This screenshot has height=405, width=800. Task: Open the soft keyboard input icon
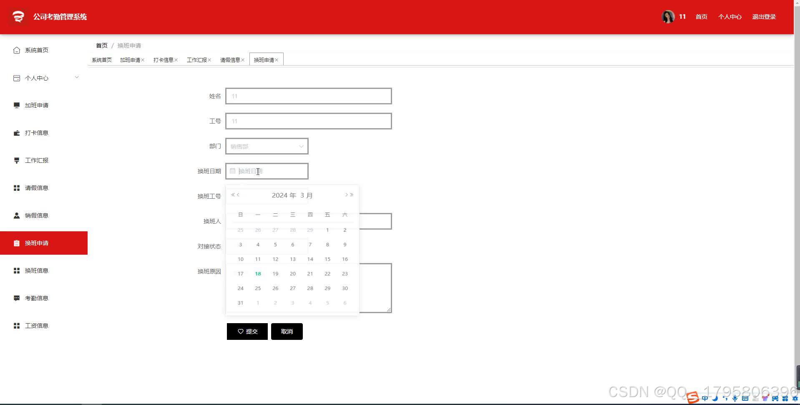click(x=745, y=398)
